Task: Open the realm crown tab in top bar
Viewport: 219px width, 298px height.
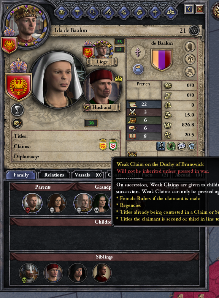Action: tap(61, 13)
